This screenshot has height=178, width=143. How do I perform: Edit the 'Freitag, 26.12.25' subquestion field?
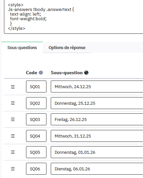[x=97, y=119]
